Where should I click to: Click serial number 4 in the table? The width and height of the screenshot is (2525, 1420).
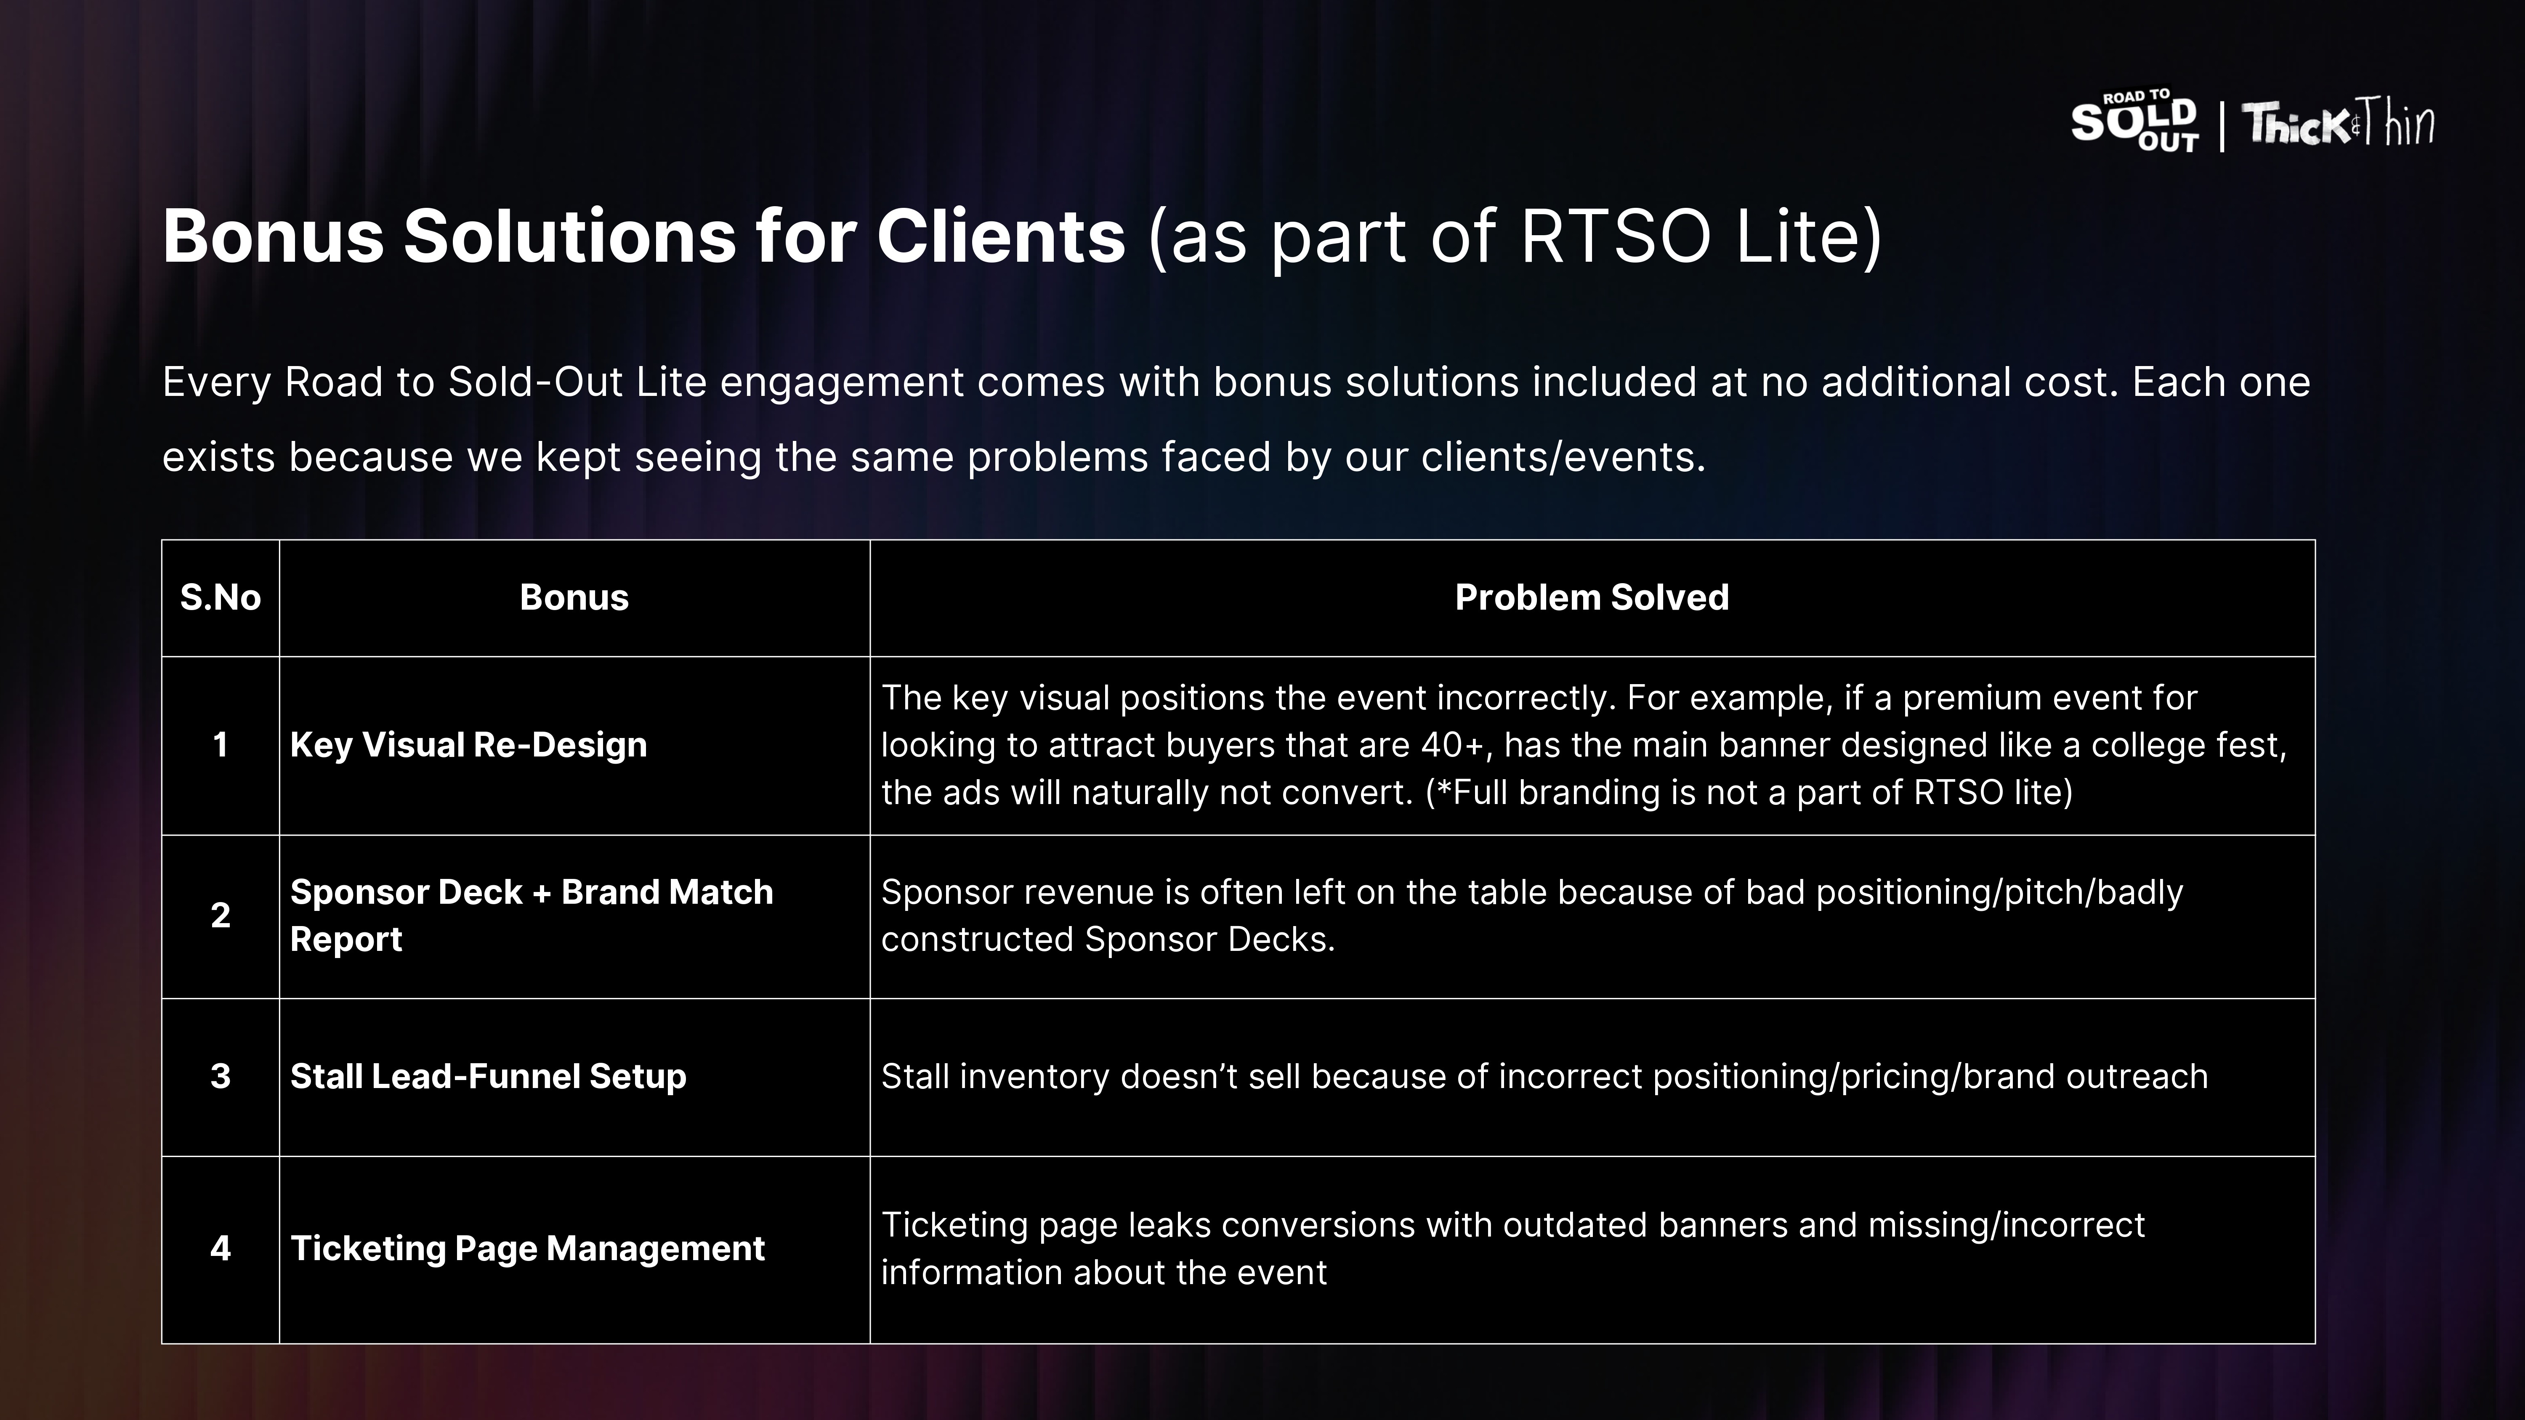click(221, 1248)
